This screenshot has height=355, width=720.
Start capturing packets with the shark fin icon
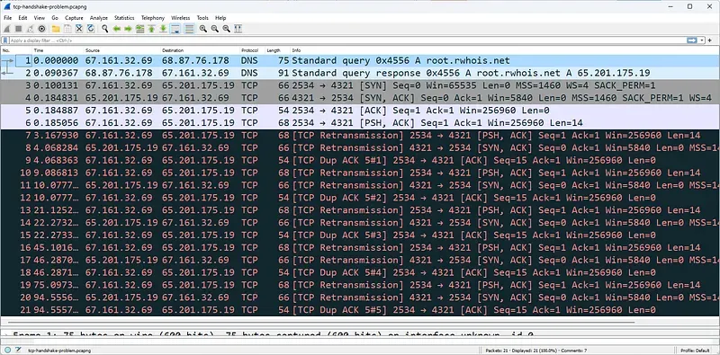point(7,29)
